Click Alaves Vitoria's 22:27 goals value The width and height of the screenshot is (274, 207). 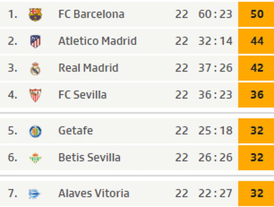tap(215, 193)
